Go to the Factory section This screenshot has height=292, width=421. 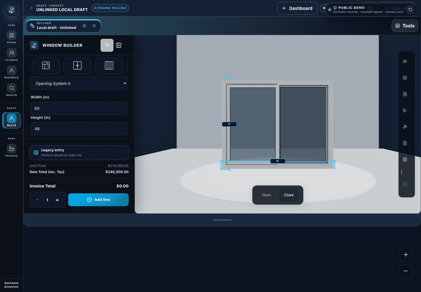(x=11, y=150)
